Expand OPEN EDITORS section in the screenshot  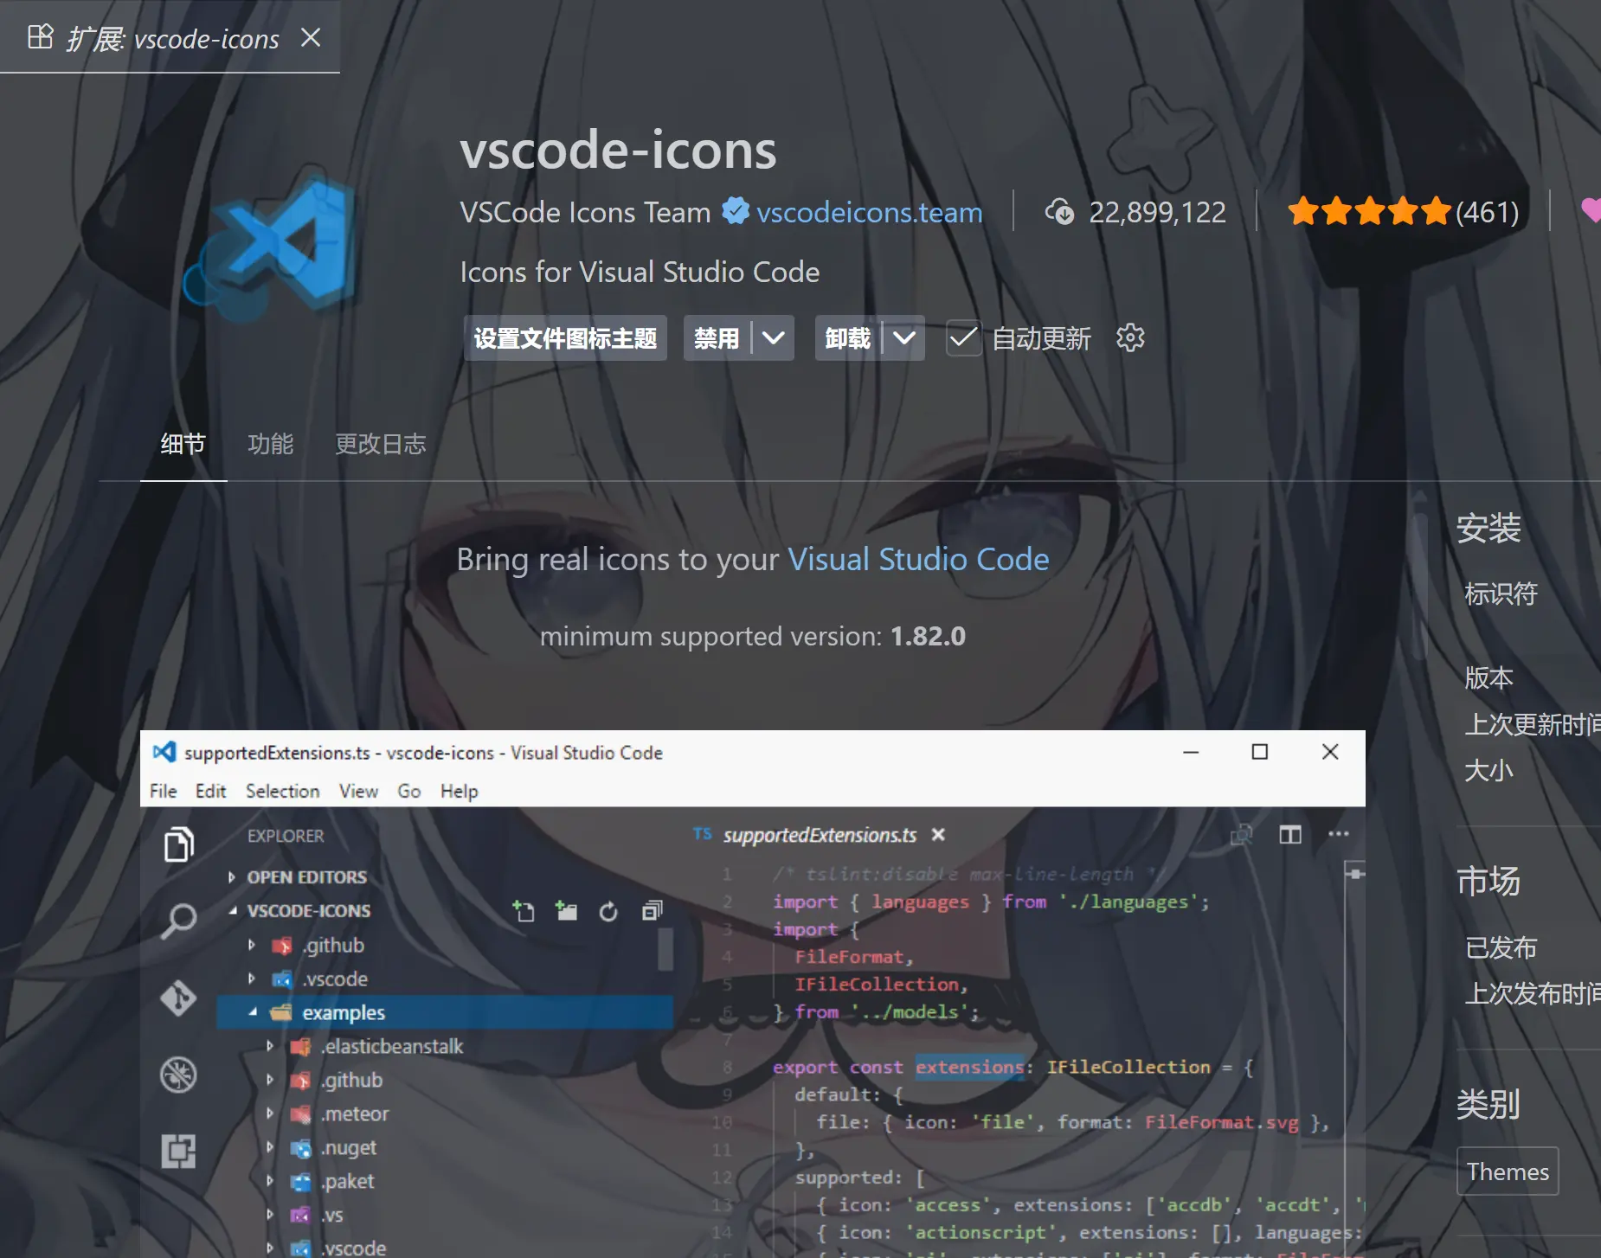click(x=232, y=877)
